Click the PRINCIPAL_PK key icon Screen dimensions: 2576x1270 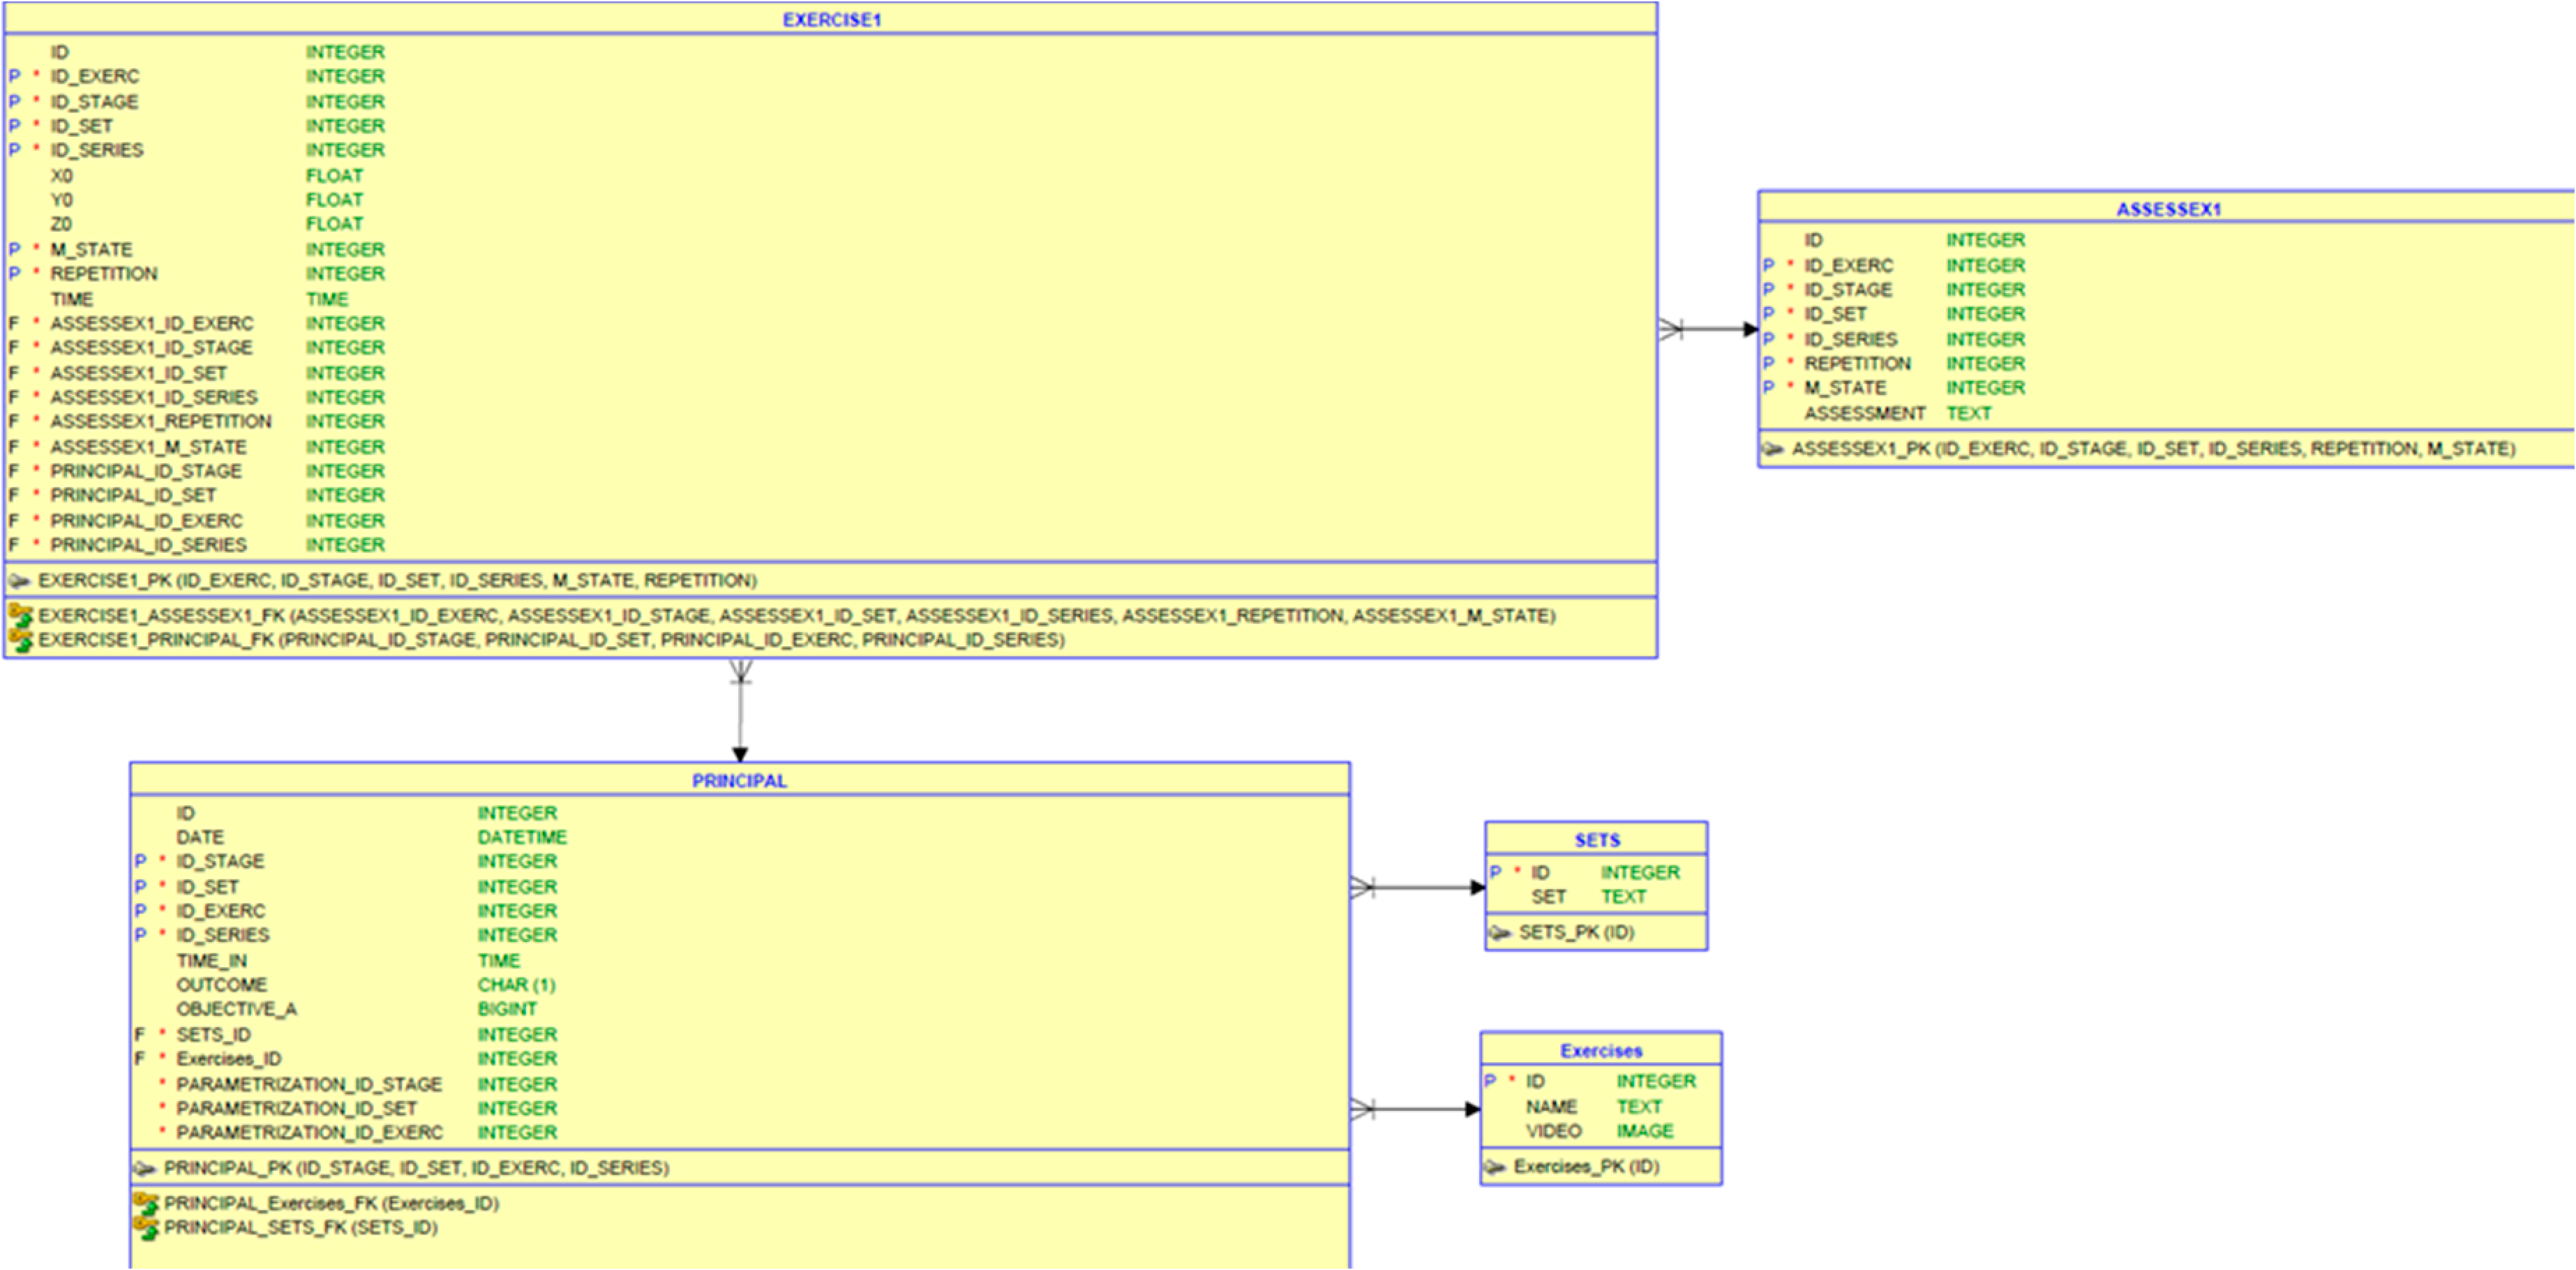(145, 1168)
